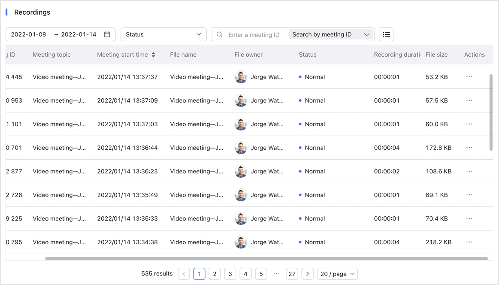Click the vertical table scrollbar
This screenshot has width=499, height=285.
(x=491, y=112)
